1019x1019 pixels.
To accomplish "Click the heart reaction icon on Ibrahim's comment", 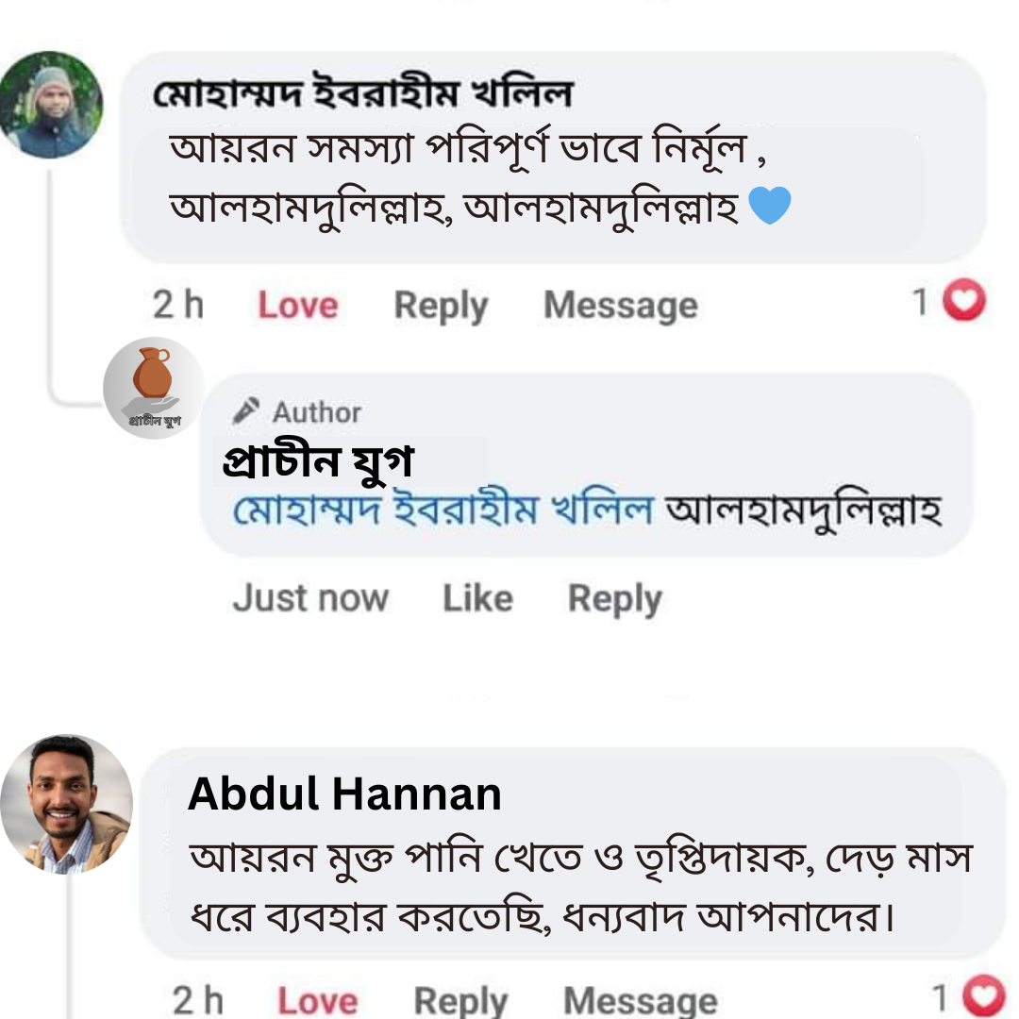I will (x=964, y=303).
